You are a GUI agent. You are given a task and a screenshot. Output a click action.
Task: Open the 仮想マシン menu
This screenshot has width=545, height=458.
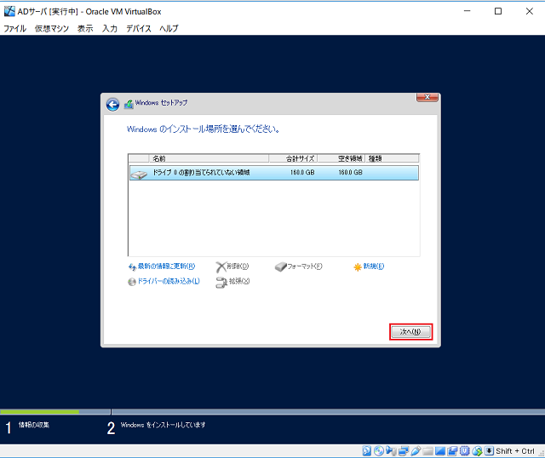pyautogui.click(x=52, y=28)
